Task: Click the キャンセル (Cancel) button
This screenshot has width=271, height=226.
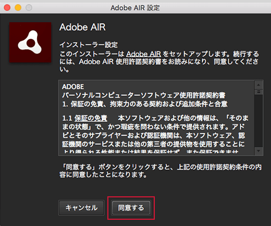Action: coord(81,208)
